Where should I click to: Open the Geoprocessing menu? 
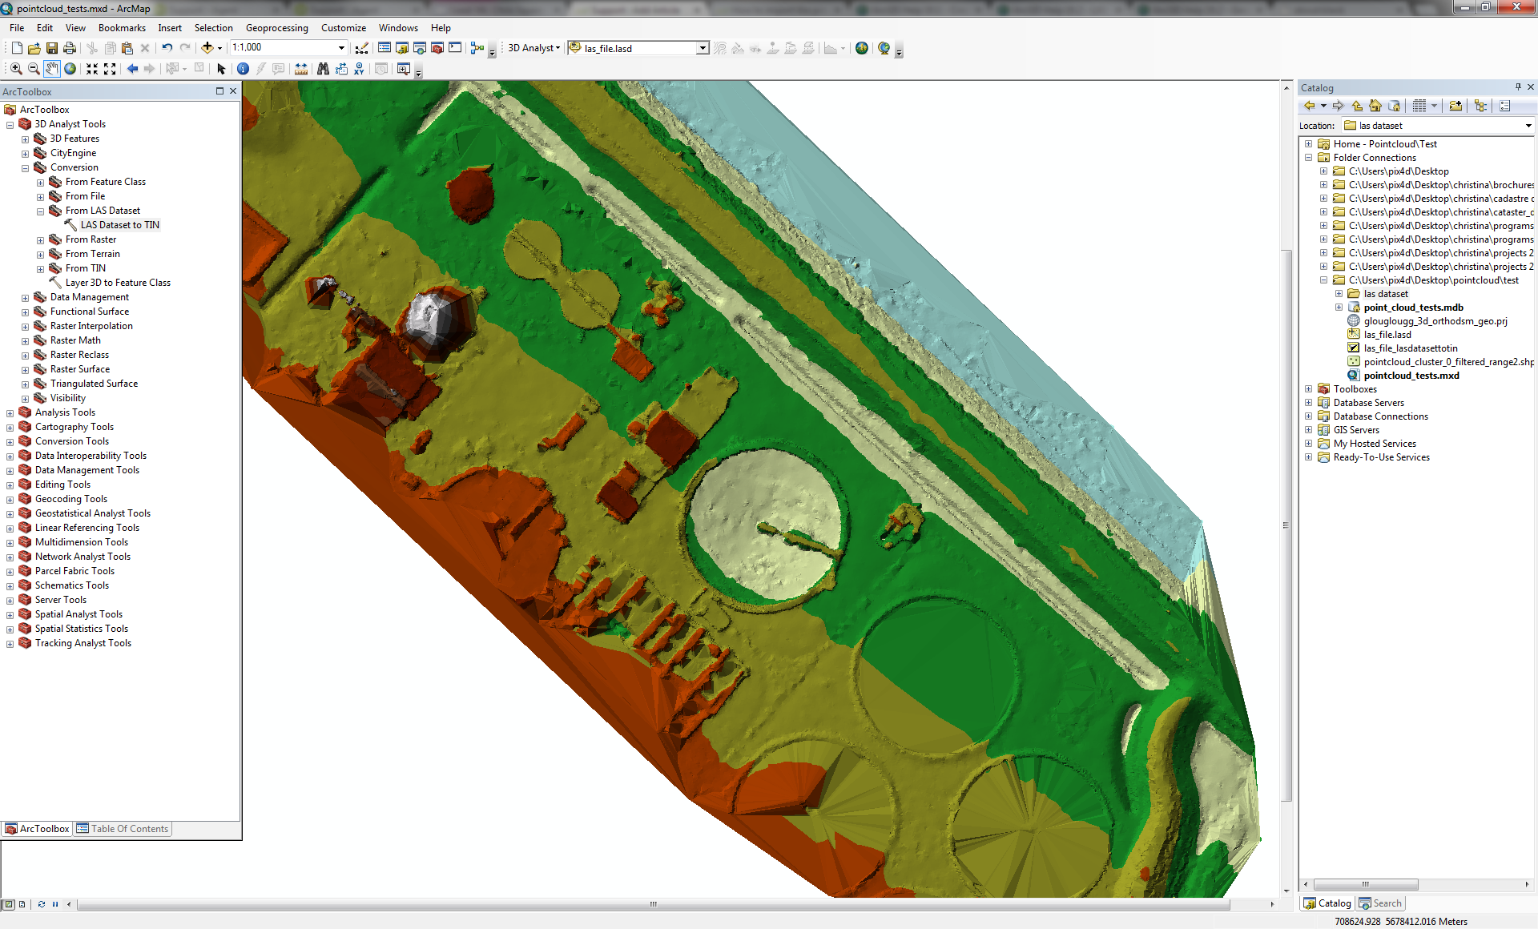pyautogui.click(x=276, y=27)
